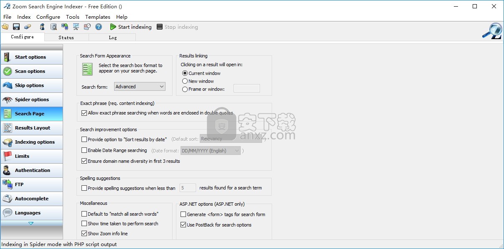
Task: Enable Sort results by date option
Action: pos(84,139)
